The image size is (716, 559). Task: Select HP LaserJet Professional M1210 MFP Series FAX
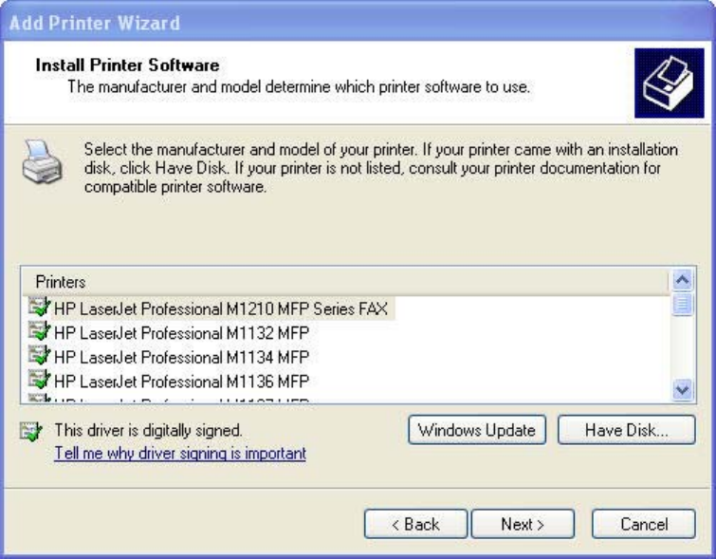point(221,309)
